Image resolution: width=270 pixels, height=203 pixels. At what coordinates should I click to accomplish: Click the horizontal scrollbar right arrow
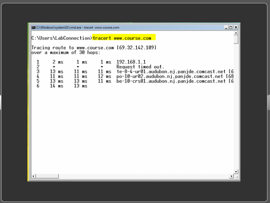point(232,176)
